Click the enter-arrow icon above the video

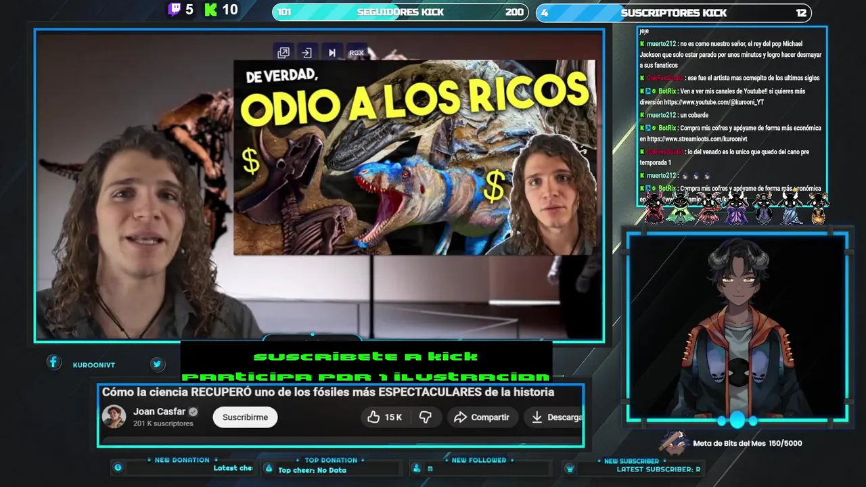coord(306,53)
